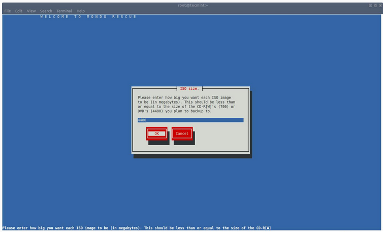Click the WELCOME TO MONDO RESCUE header
383x232 pixels.
point(88,17)
